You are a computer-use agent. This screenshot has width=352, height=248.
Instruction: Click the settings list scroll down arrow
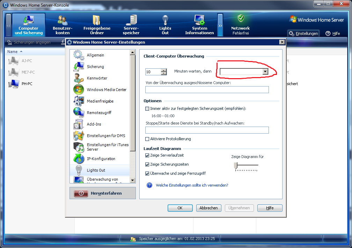pos(132,180)
